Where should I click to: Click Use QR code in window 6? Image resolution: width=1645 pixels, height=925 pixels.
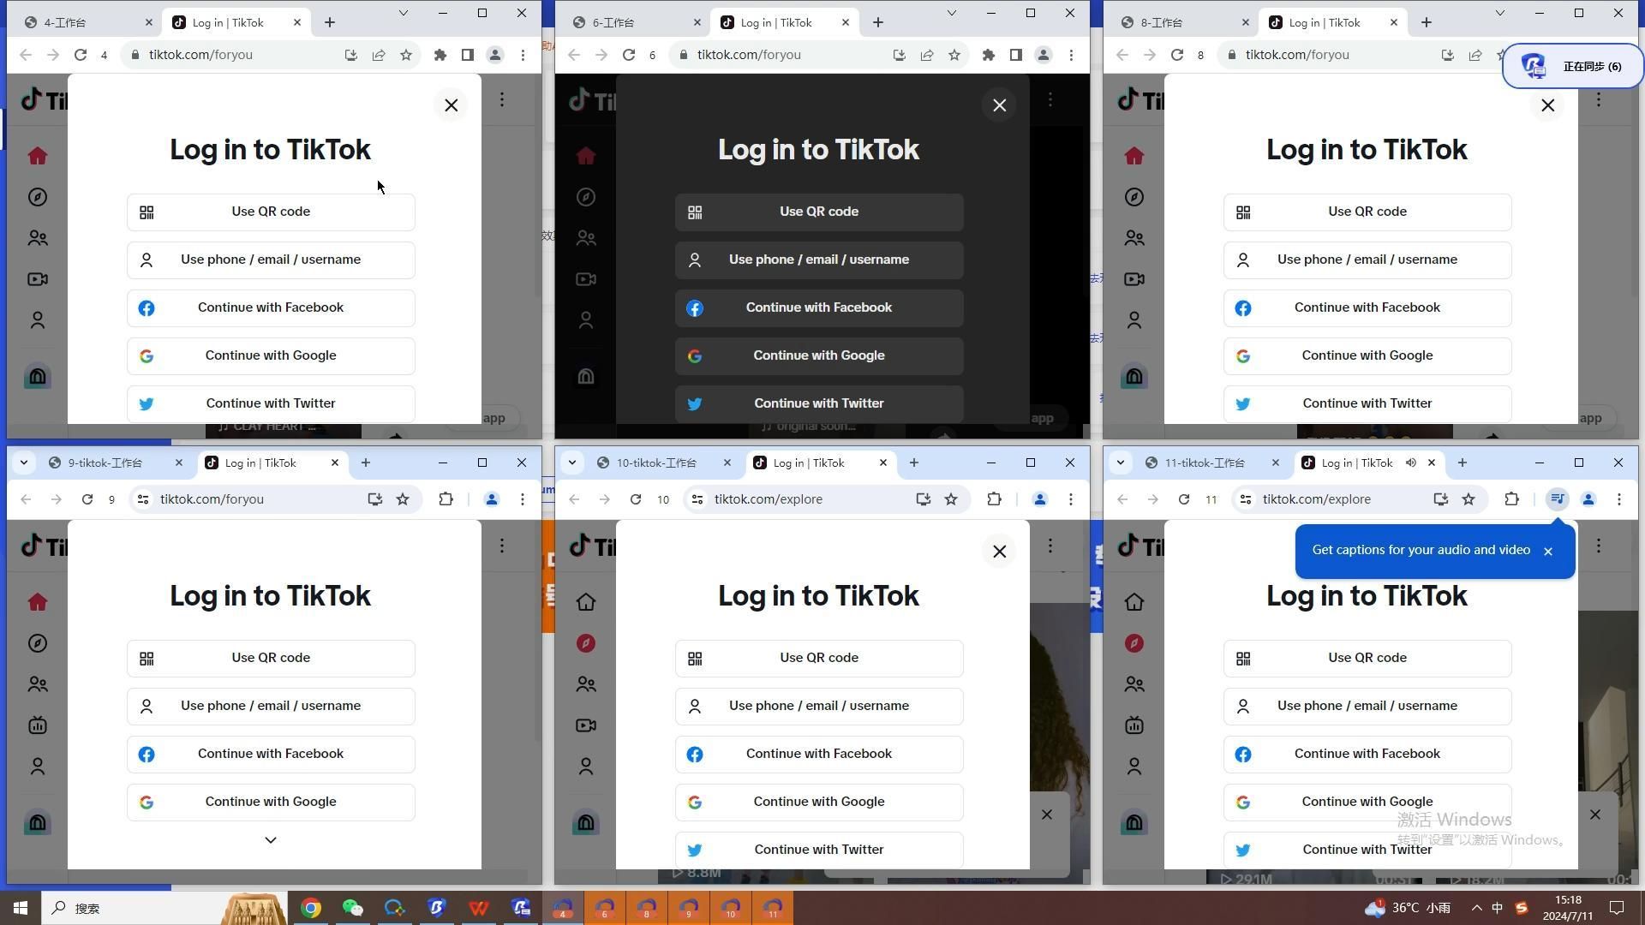(x=819, y=212)
